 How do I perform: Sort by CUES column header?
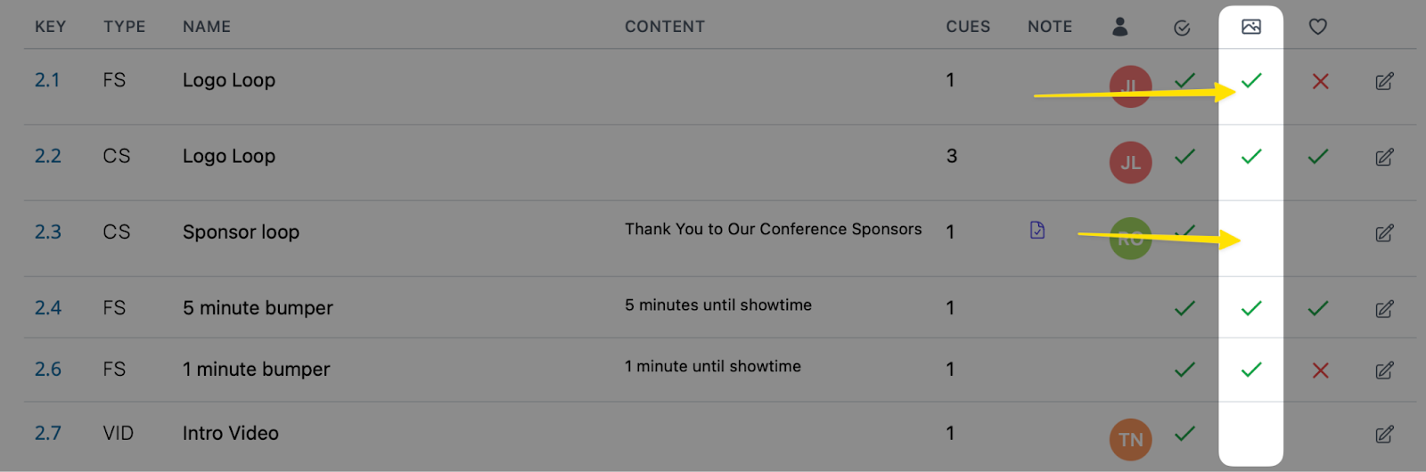968,27
